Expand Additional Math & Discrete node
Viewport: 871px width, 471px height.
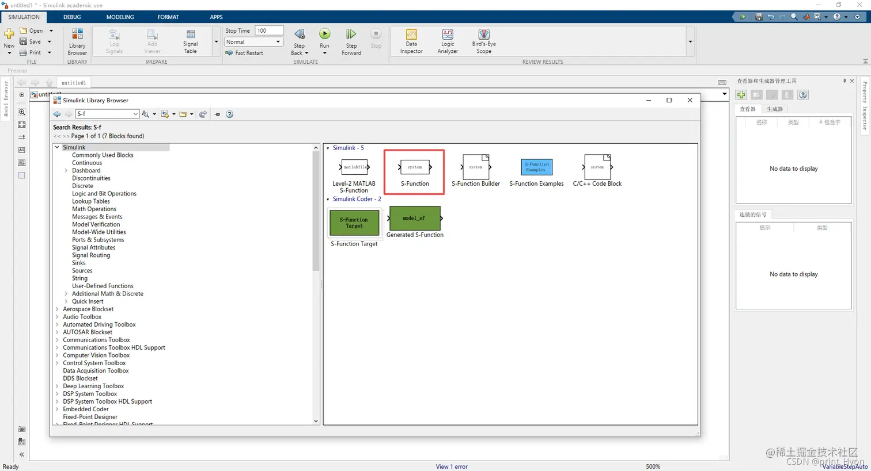pyautogui.click(x=66, y=294)
